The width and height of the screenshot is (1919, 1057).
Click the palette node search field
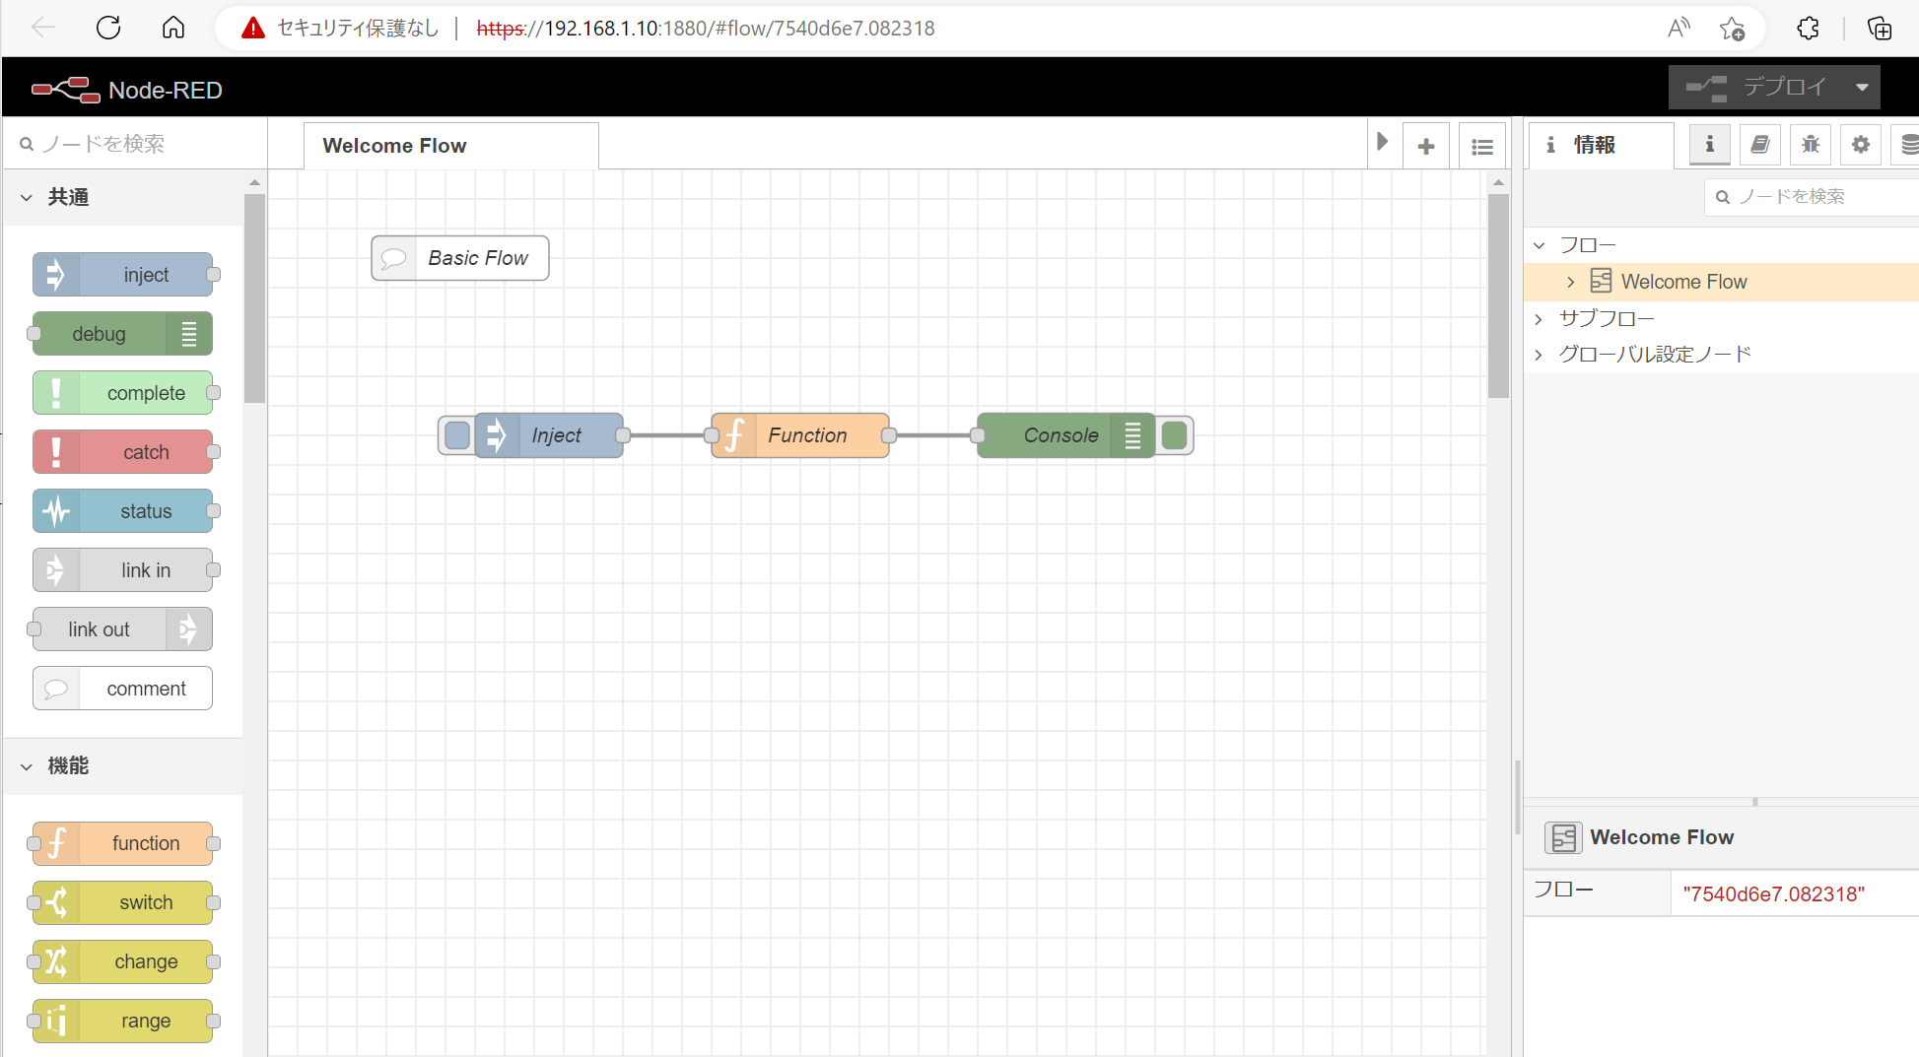tap(138, 144)
